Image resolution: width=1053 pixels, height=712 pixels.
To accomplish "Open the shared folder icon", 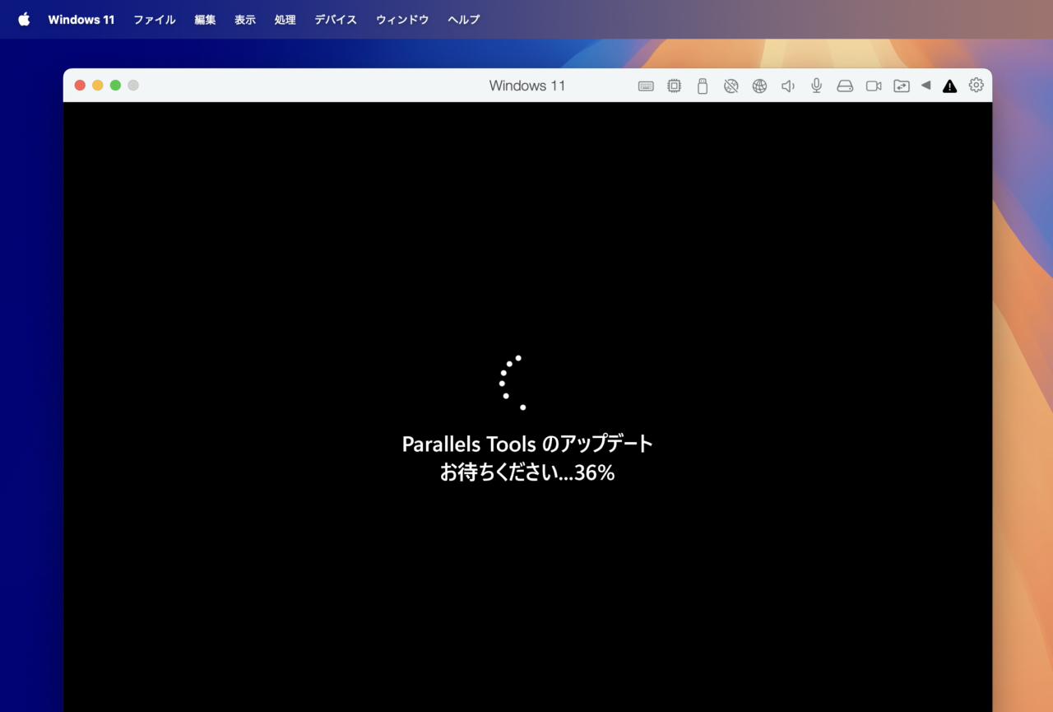I will [902, 86].
